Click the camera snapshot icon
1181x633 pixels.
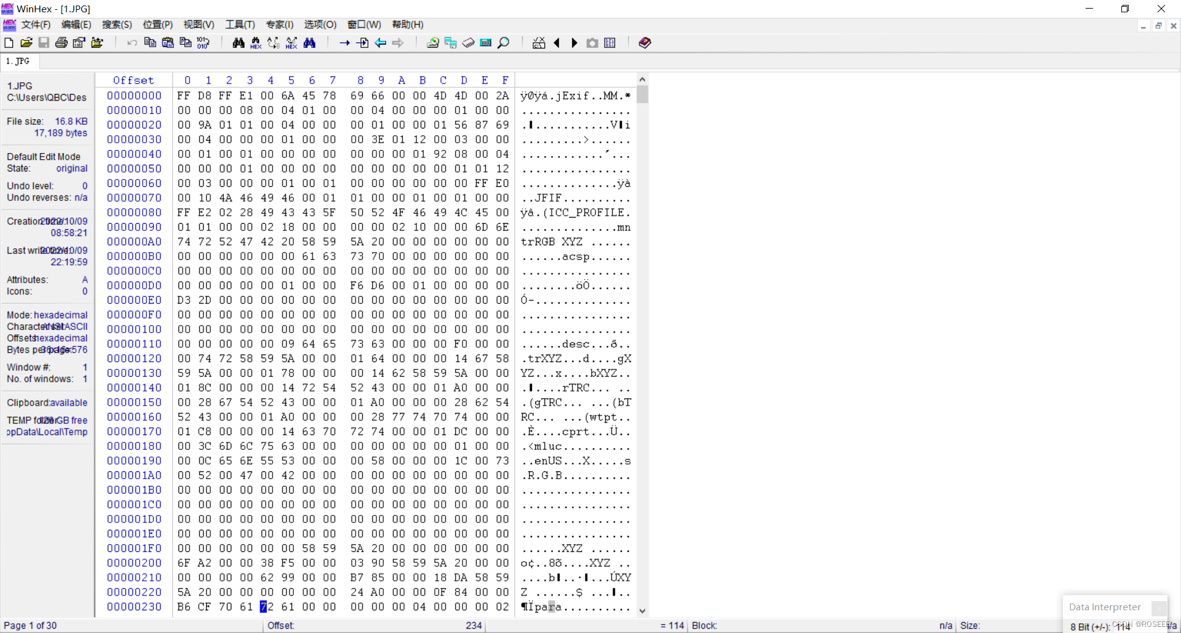592,42
